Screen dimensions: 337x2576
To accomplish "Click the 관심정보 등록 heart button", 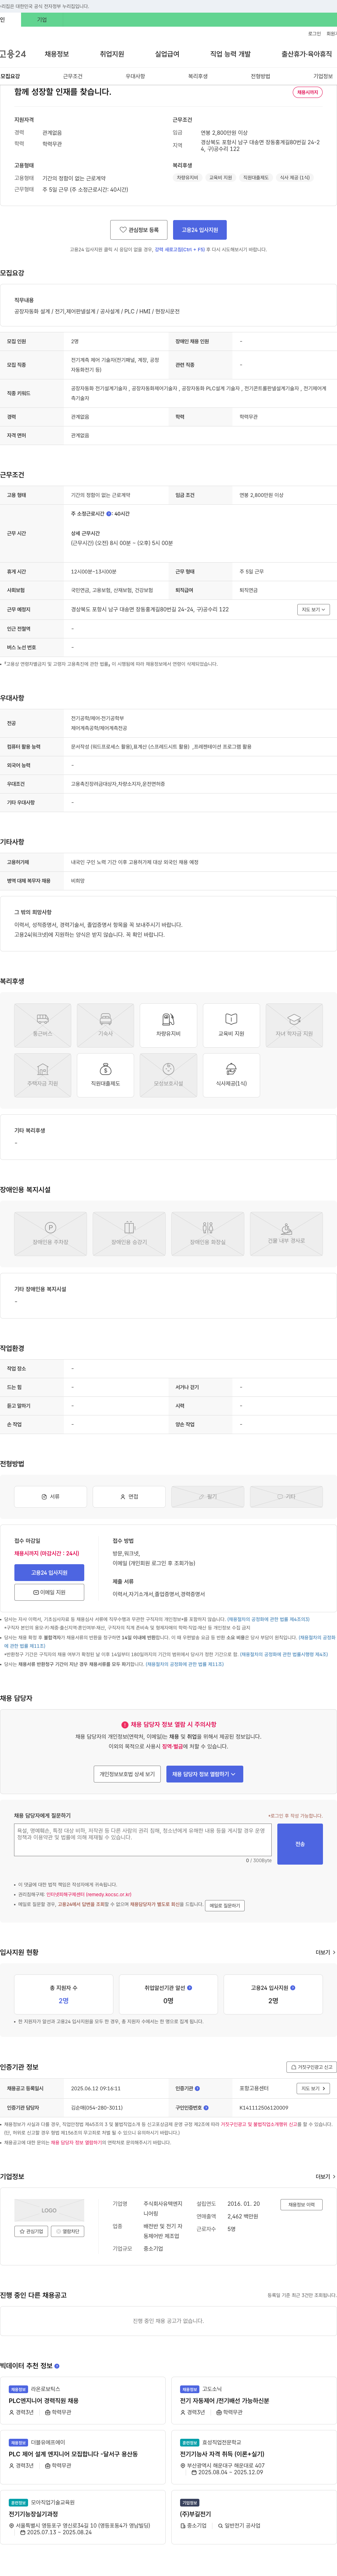I will [x=139, y=229].
